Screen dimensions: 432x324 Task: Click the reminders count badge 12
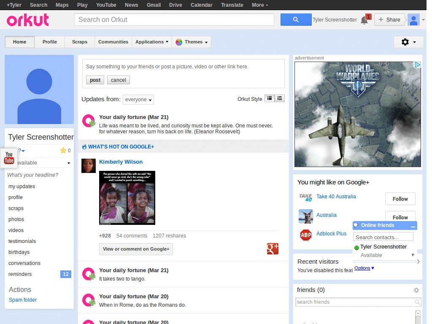pos(65,274)
